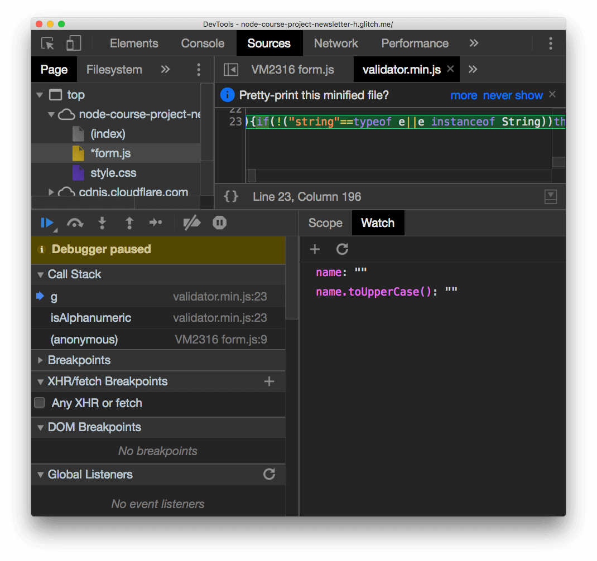Click the pretty-print curly braces button
Image resolution: width=597 pixels, height=561 pixels.
[x=231, y=197]
